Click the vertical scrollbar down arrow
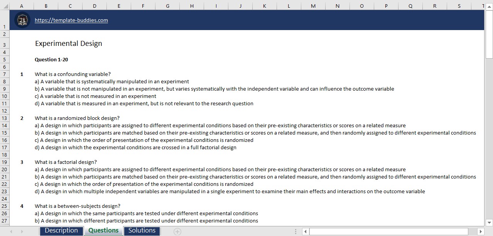 488,223
